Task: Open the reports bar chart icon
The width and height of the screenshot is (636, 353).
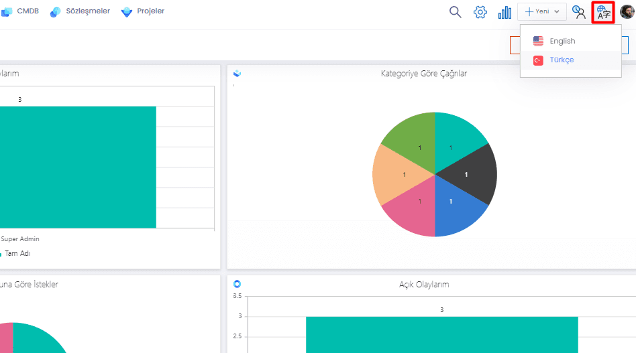Action: (505, 13)
